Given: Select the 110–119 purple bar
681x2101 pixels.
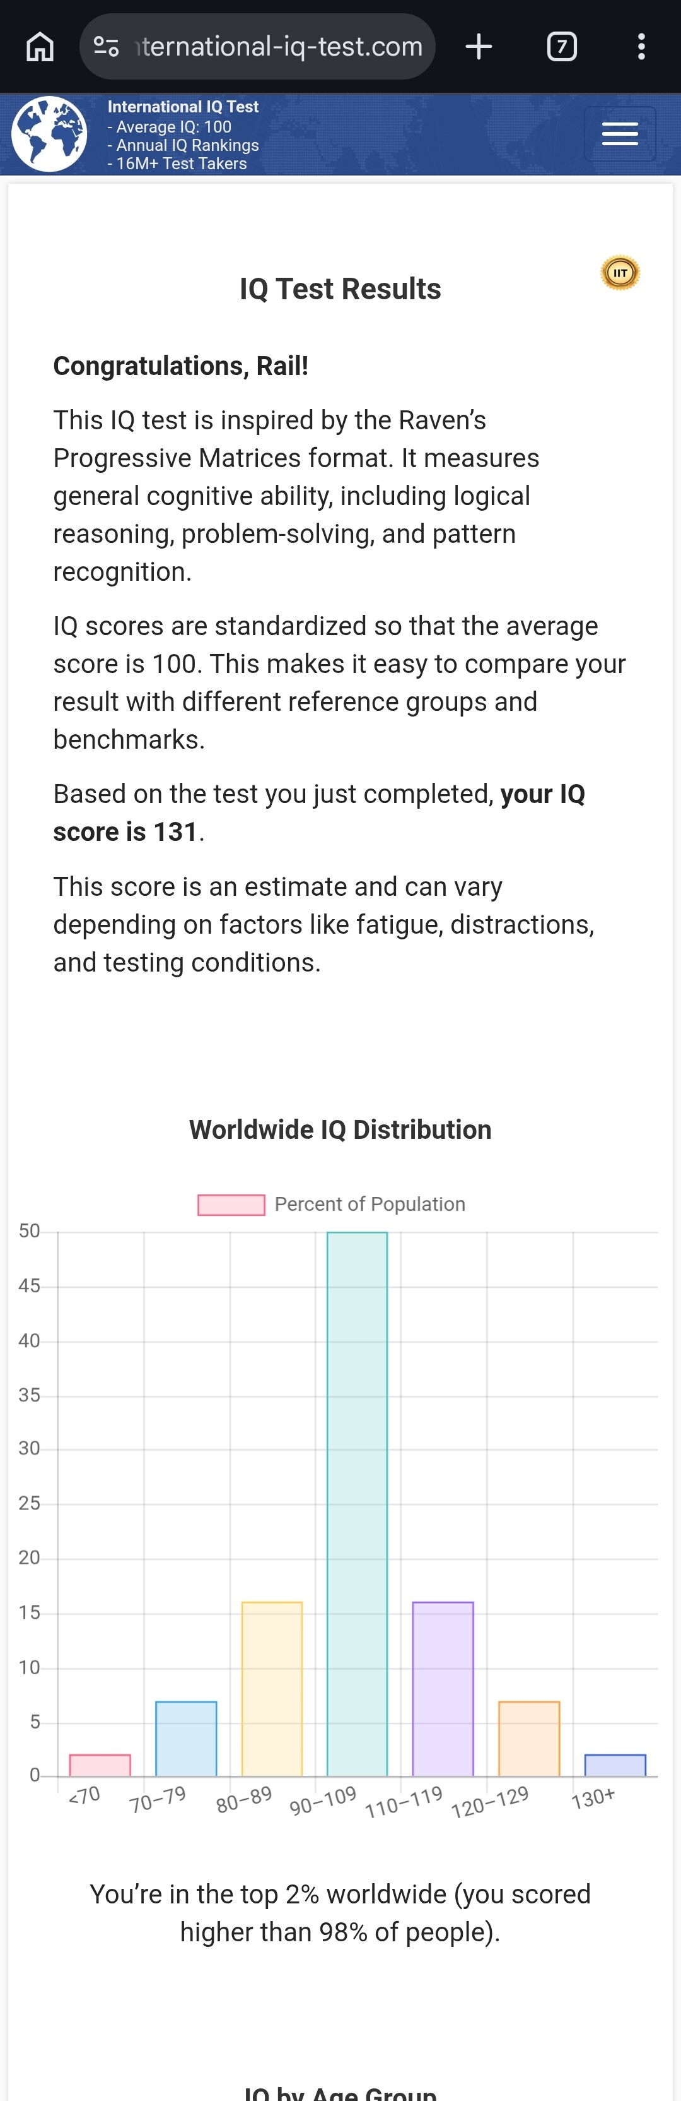Looking at the screenshot, I should tap(442, 1688).
